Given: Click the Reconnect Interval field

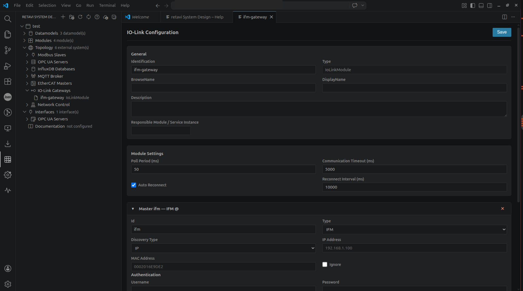Looking at the screenshot, I should tap(414, 187).
